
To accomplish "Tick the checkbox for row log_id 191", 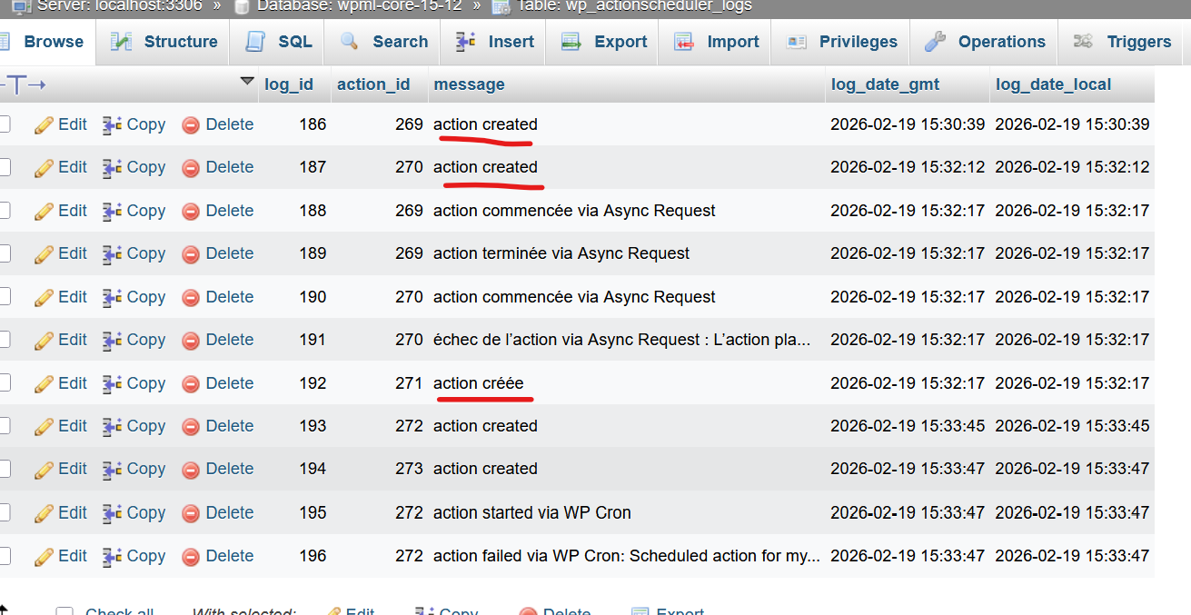I will coord(4,340).
